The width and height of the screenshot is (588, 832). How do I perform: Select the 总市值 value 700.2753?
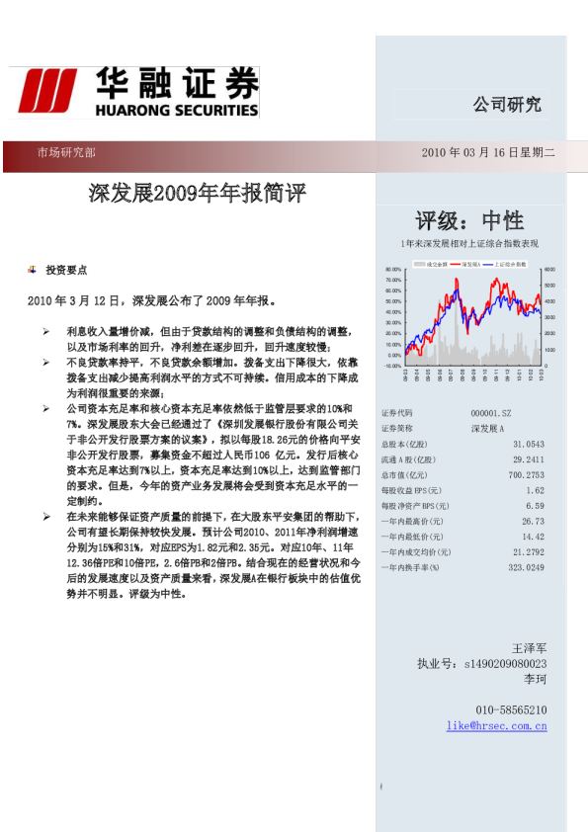(x=527, y=475)
